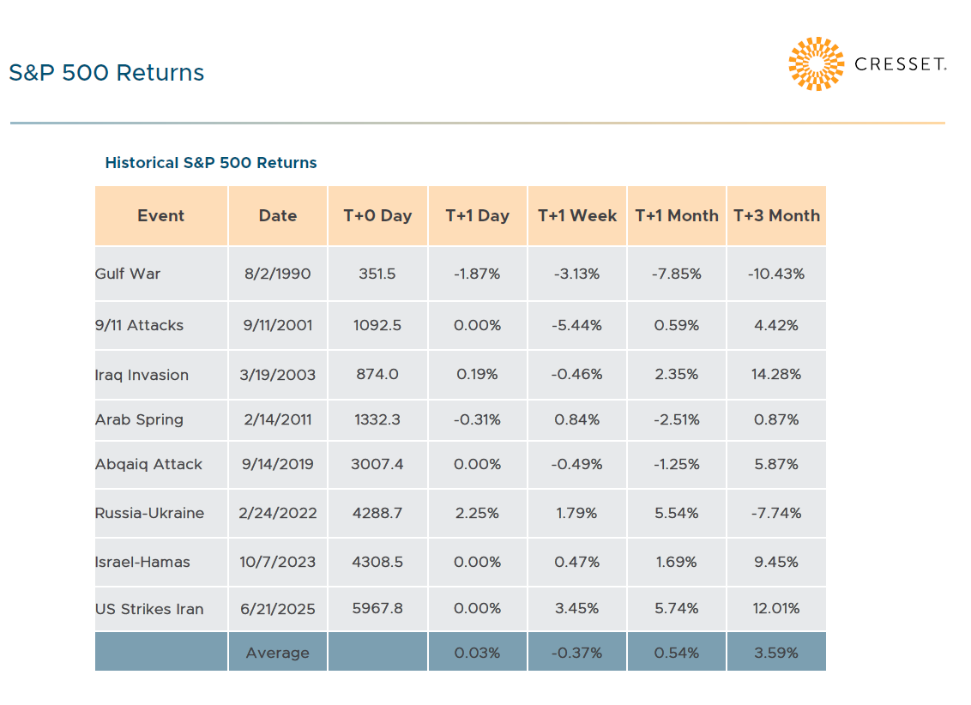Select the Arab Spring row label
Viewport: 971px width, 705px height.
(139, 420)
